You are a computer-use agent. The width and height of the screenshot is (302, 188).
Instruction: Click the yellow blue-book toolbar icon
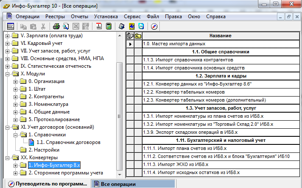click(x=131, y=26)
